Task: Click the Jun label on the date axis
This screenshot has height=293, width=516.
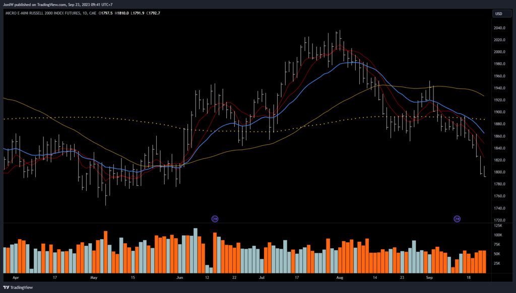Action: 180,277
